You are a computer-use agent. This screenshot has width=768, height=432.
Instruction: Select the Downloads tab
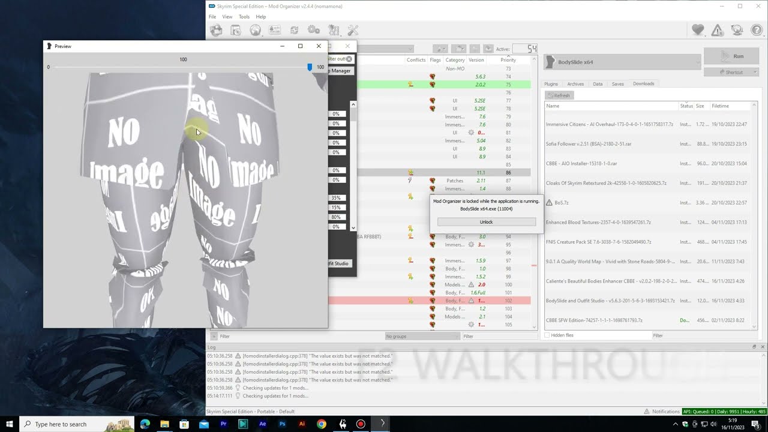(x=643, y=84)
